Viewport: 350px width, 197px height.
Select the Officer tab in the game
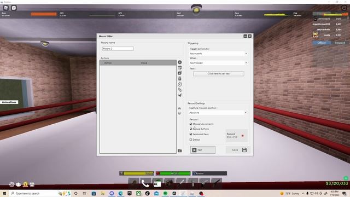pyautogui.click(x=322, y=43)
